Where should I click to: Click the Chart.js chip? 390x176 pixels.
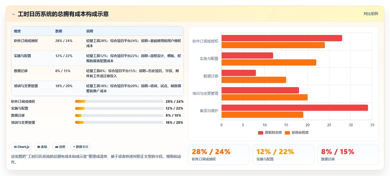tap(22, 147)
